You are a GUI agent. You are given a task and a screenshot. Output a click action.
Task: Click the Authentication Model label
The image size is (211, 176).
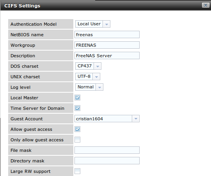[34, 24]
